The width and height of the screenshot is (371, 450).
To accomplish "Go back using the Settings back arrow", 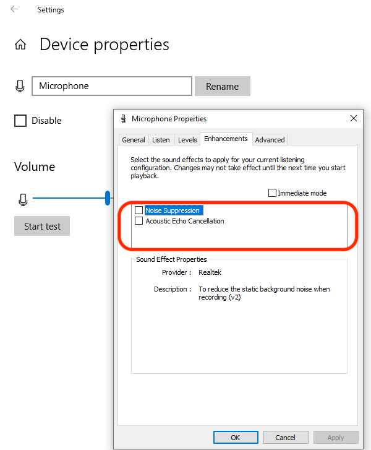I will [14, 9].
